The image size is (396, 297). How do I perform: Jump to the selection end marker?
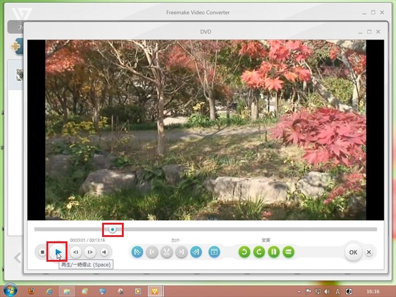coord(181,252)
